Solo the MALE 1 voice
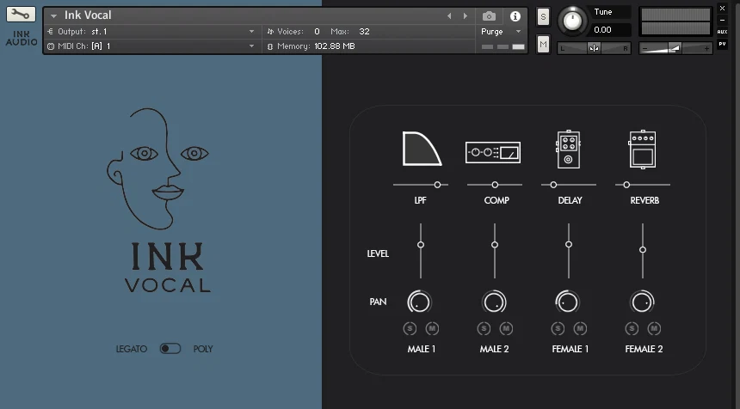 pyautogui.click(x=410, y=328)
